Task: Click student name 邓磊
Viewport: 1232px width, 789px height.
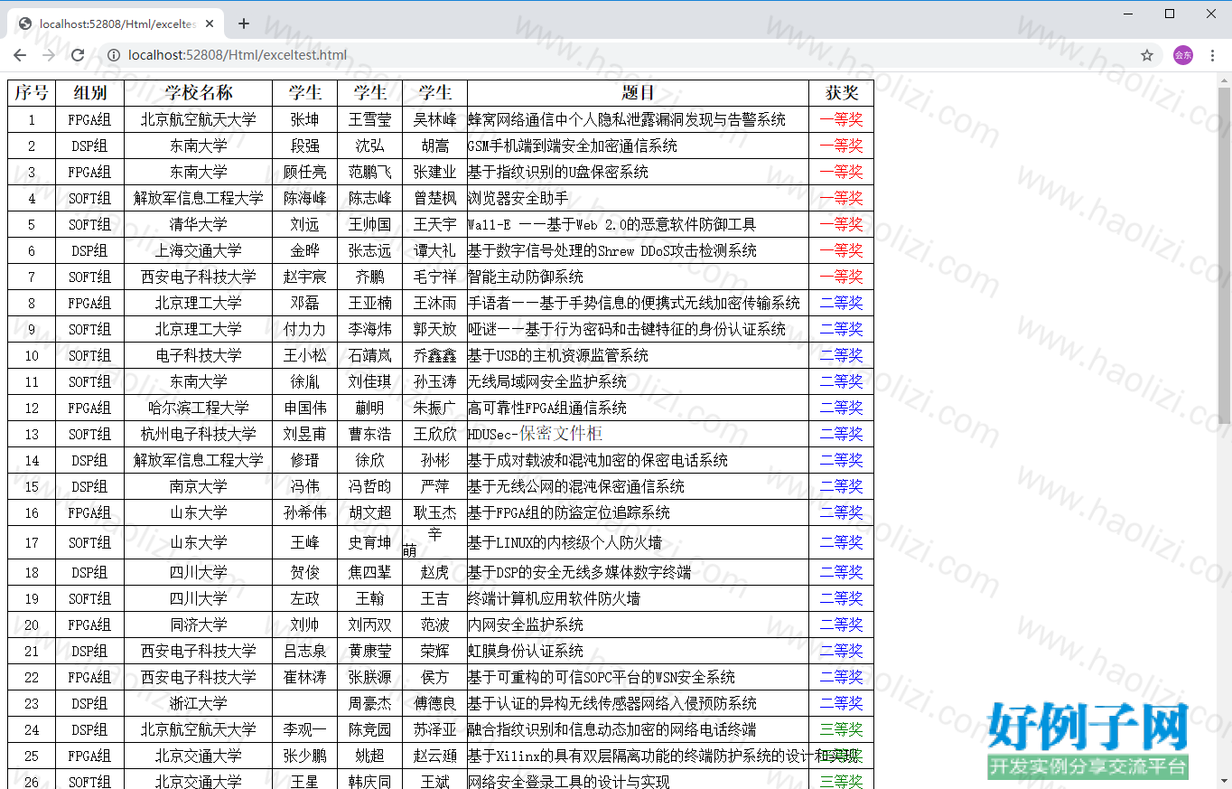Action: [305, 303]
